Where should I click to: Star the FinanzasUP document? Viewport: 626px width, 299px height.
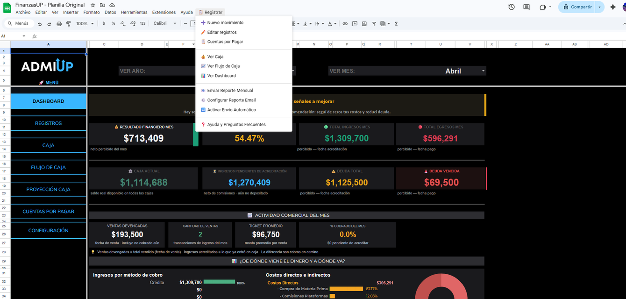click(93, 5)
